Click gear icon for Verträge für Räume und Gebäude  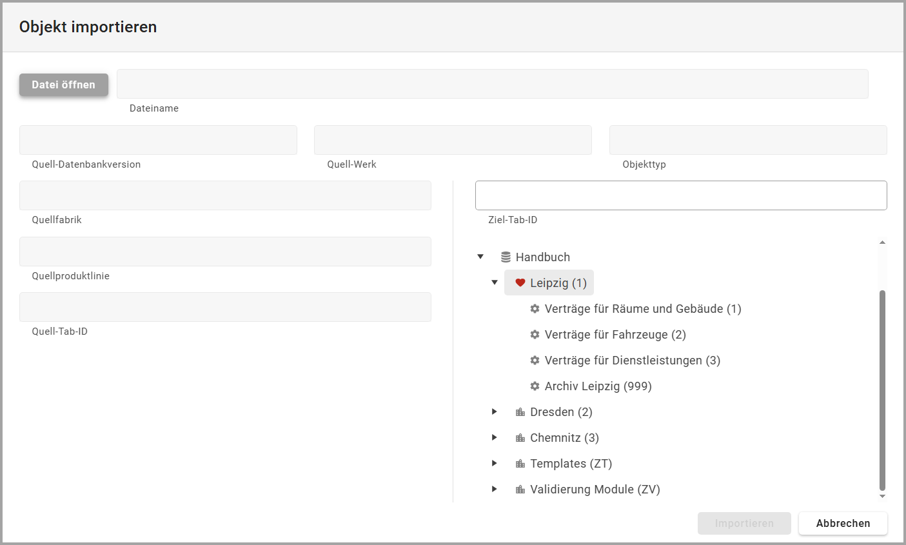(x=535, y=309)
